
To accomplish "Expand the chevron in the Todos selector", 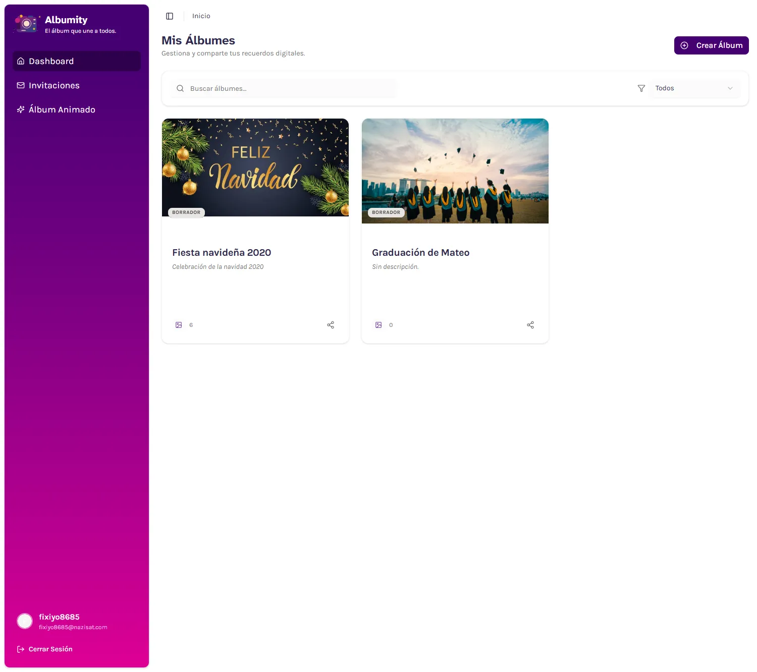I will point(730,88).
